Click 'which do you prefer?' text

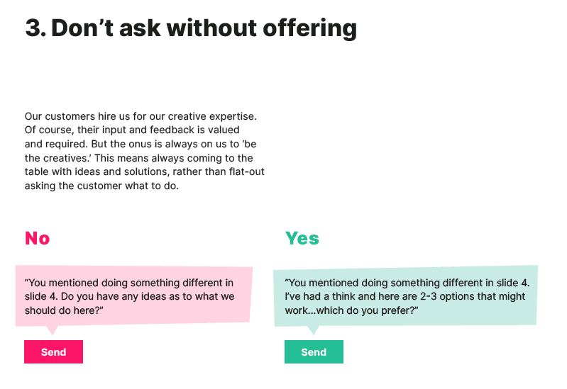pos(368,310)
